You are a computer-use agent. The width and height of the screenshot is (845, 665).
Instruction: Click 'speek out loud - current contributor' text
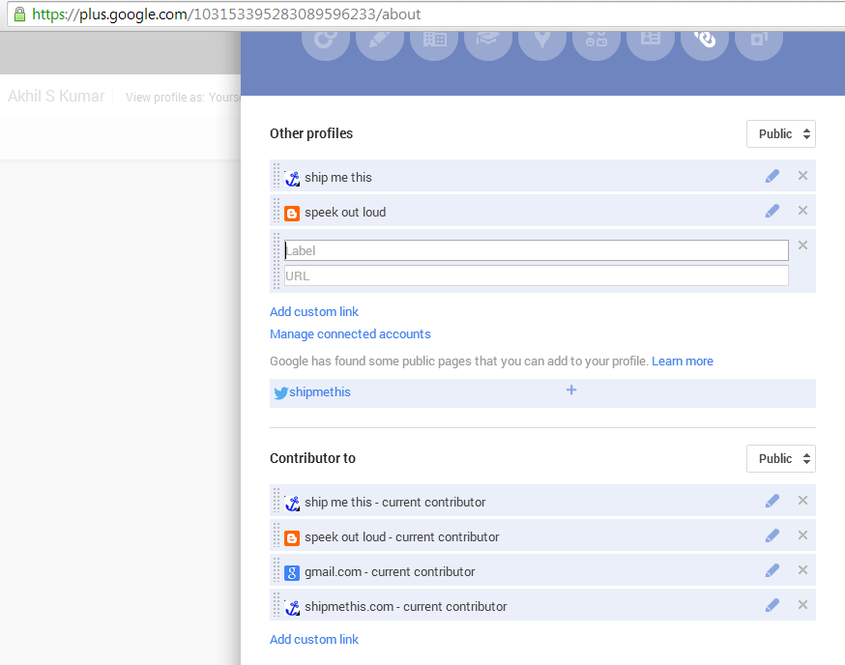click(402, 536)
